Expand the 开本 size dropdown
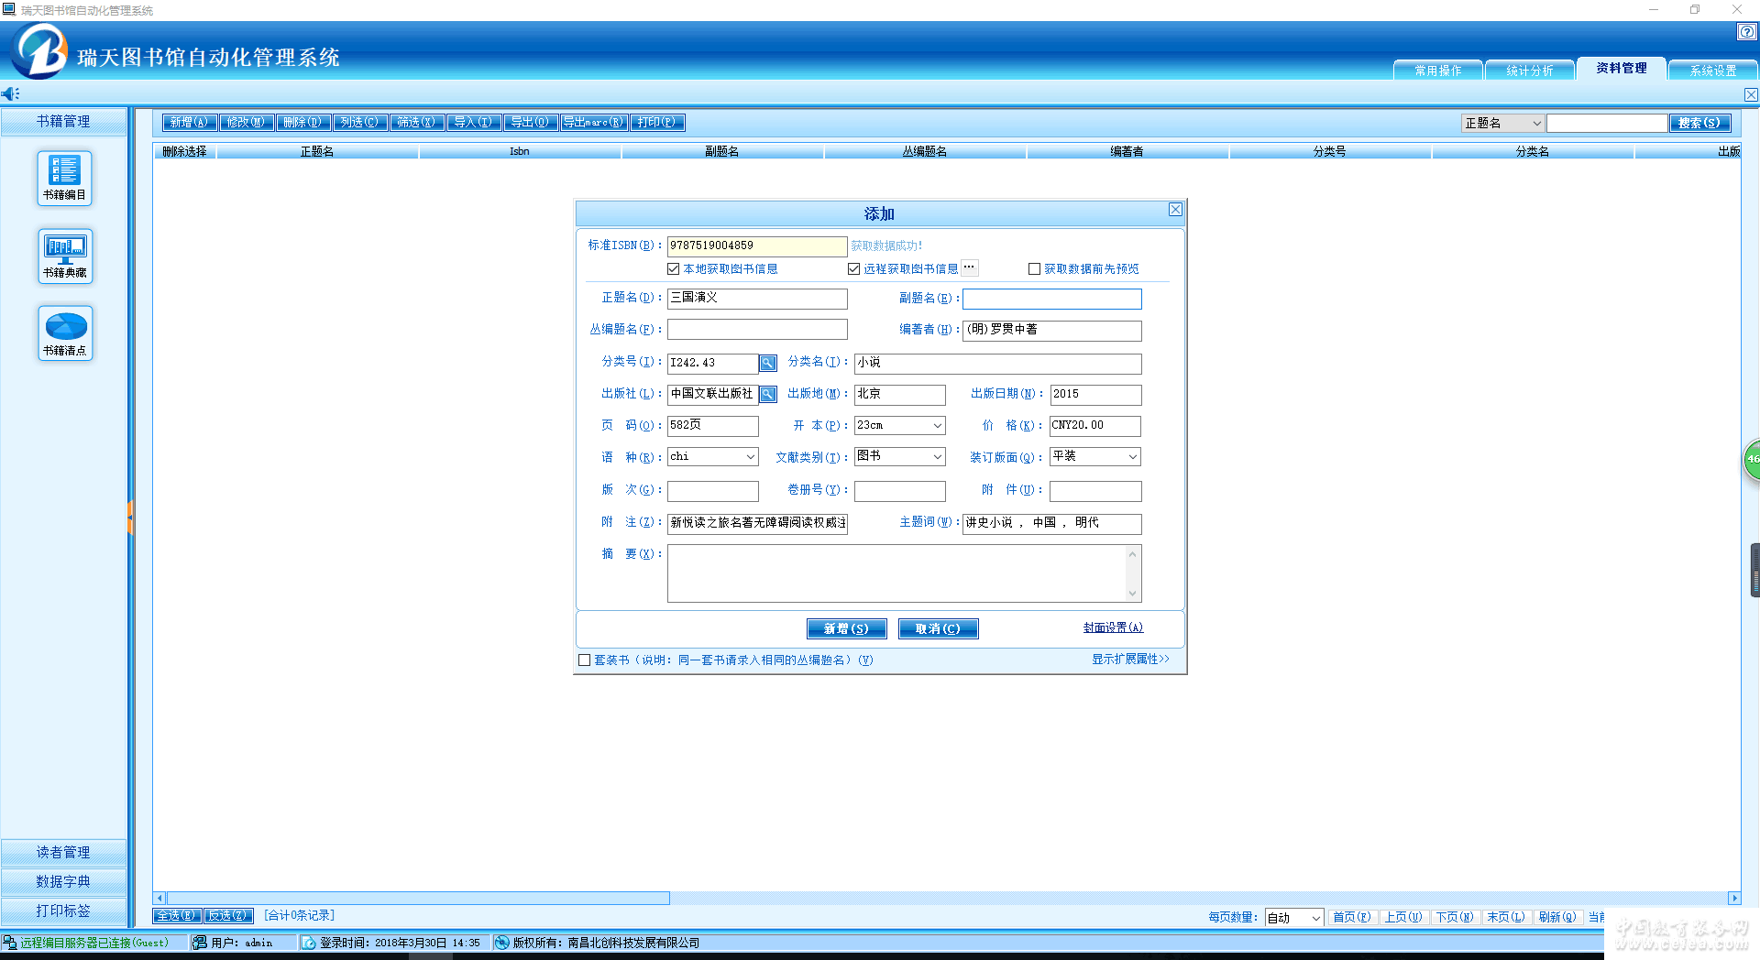This screenshot has height=960, width=1760. (937, 426)
